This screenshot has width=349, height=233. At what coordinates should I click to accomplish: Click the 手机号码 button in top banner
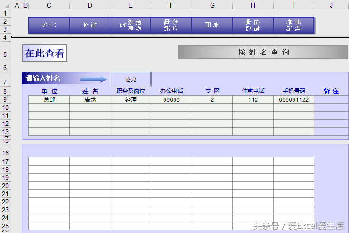click(x=294, y=25)
